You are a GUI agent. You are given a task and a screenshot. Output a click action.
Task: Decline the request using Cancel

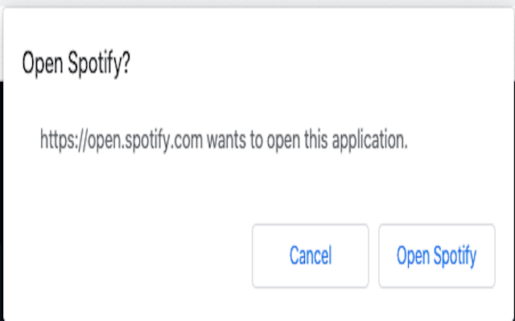click(311, 256)
